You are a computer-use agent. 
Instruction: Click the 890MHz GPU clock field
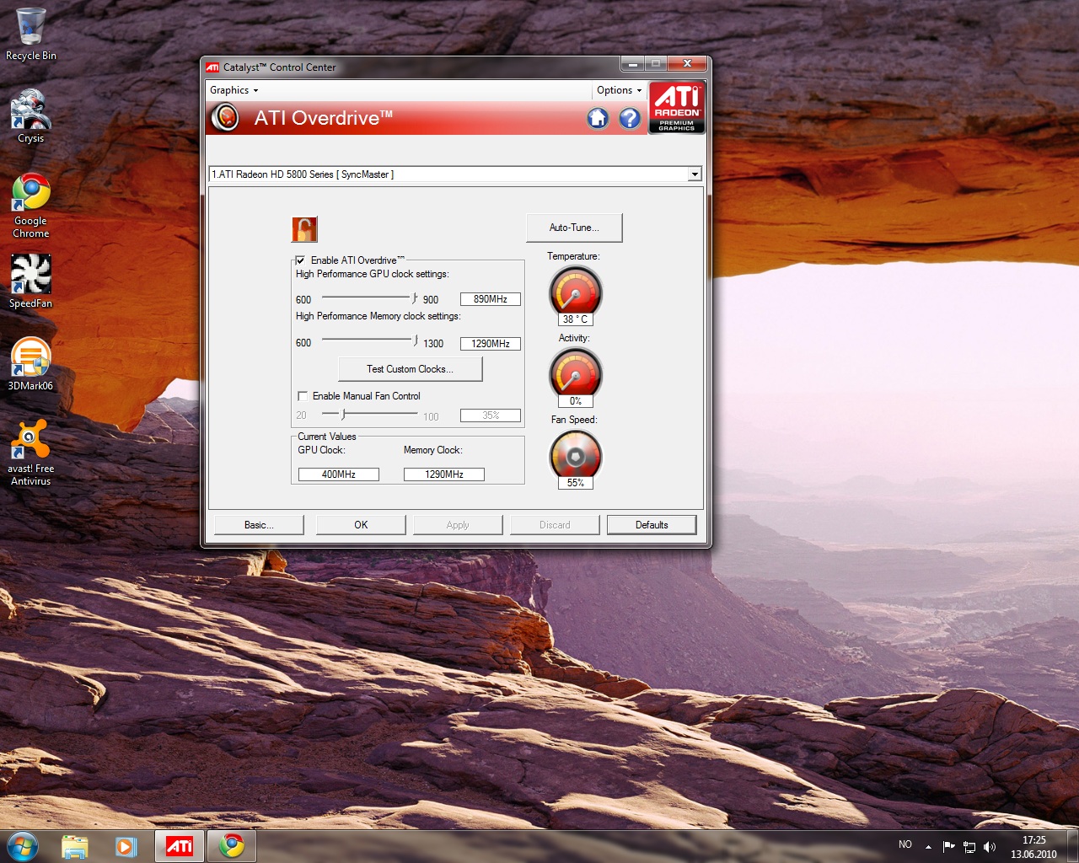pos(491,299)
